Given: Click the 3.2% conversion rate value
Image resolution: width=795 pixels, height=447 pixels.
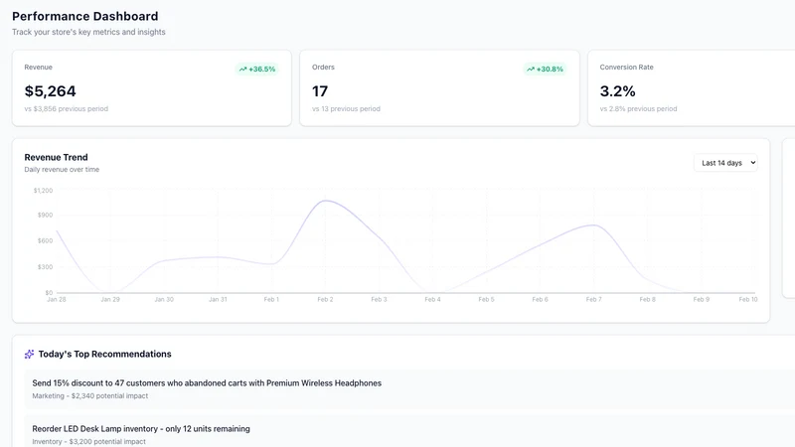Looking at the screenshot, I should tap(617, 91).
